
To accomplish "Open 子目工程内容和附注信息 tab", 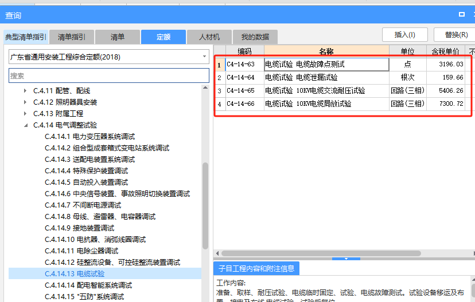I will (x=256, y=268).
